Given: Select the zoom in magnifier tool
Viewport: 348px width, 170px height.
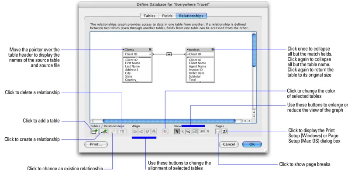Looking at the screenshot, I should click(x=183, y=132).
